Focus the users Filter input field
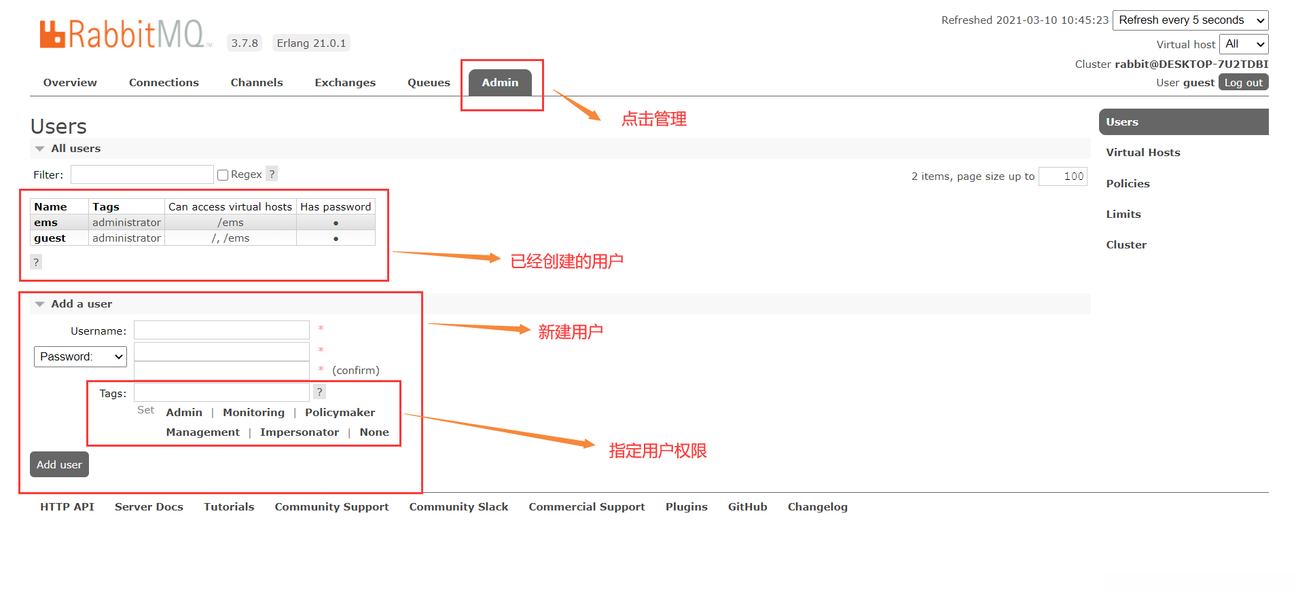This screenshot has width=1296, height=596. click(x=142, y=174)
